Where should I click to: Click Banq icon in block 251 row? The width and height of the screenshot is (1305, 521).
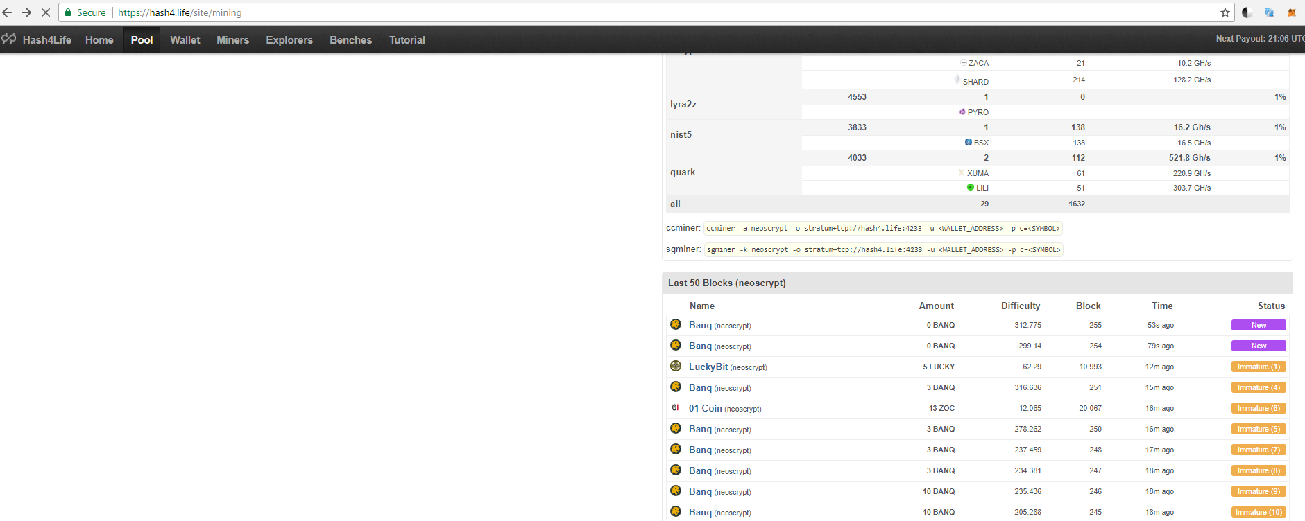tap(676, 387)
